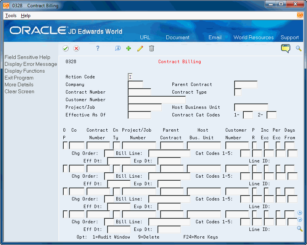Minimize the Contract Billing window
The width and height of the screenshot is (307, 245).
click(271, 4)
